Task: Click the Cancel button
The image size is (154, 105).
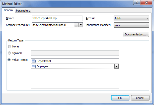Action: coord(140,98)
